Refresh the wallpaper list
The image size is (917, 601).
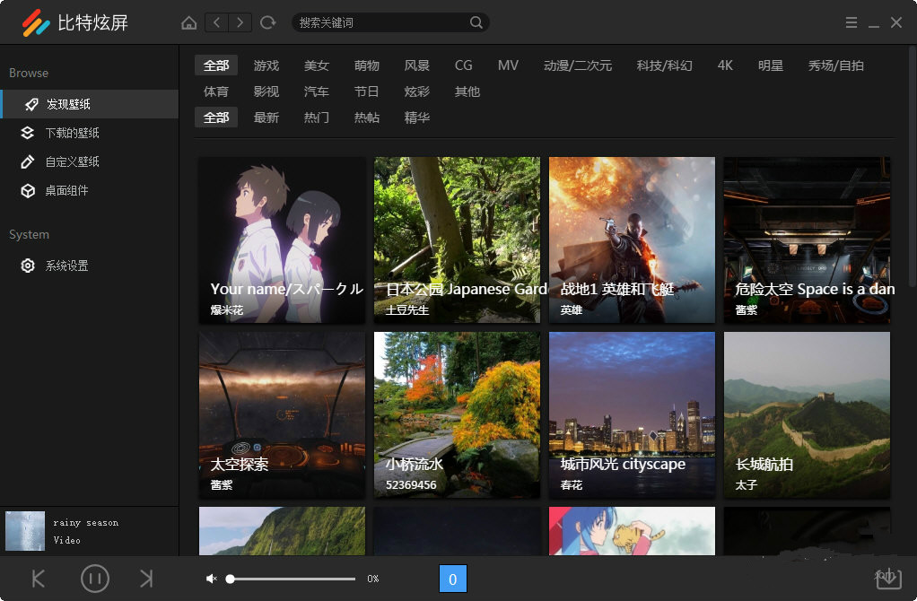coord(266,22)
